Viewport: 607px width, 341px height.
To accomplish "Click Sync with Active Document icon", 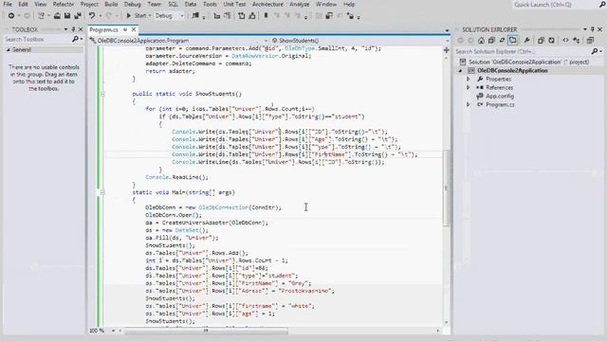I will [x=502, y=40].
